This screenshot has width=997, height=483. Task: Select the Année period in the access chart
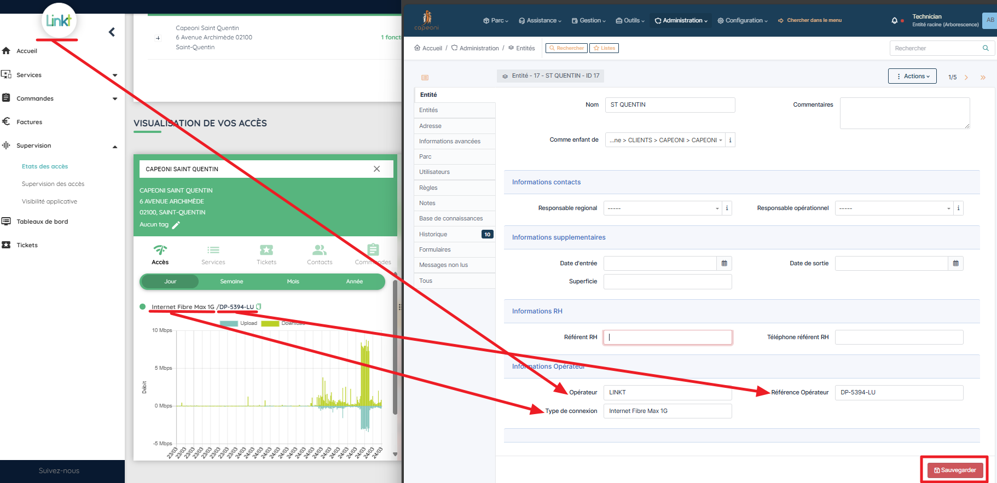click(x=354, y=282)
